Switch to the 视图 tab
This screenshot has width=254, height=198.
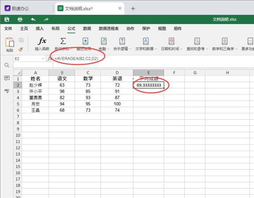tap(162, 29)
